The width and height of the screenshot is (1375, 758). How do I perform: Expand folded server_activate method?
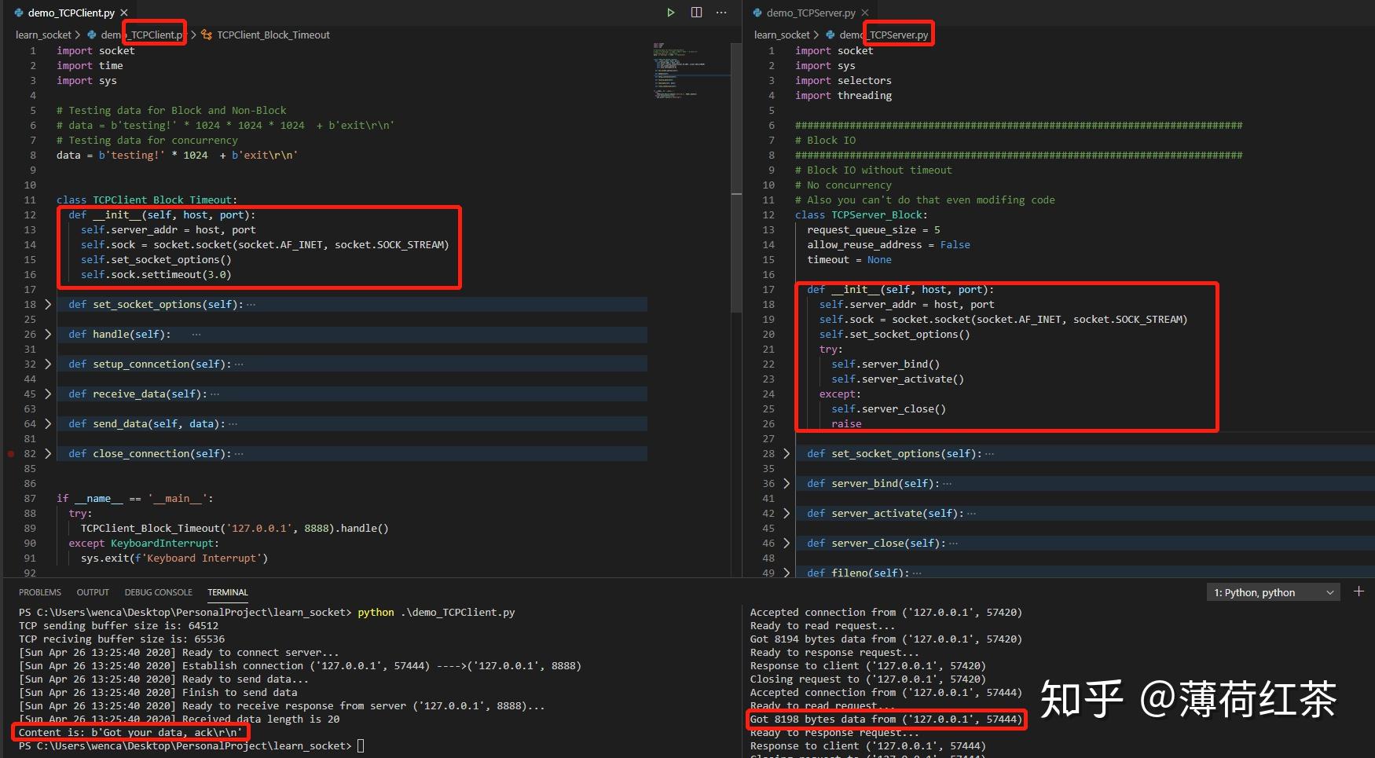click(x=786, y=514)
